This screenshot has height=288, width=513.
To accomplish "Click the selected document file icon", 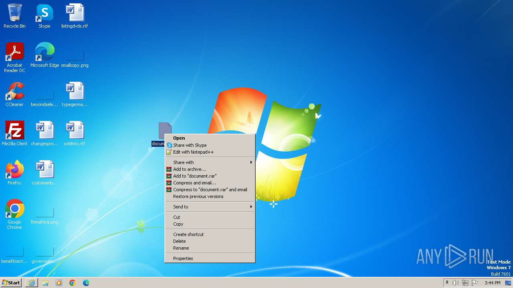I will pos(165,131).
